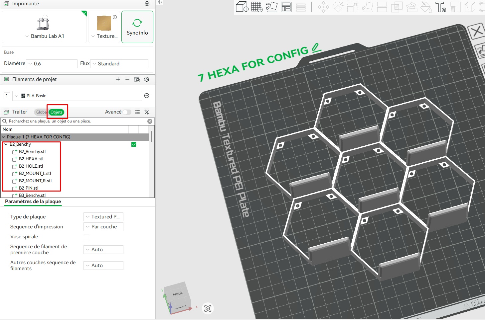Select B2_MOUNT_L.stl in the object list
This screenshot has width=485, height=320.
[35, 174]
